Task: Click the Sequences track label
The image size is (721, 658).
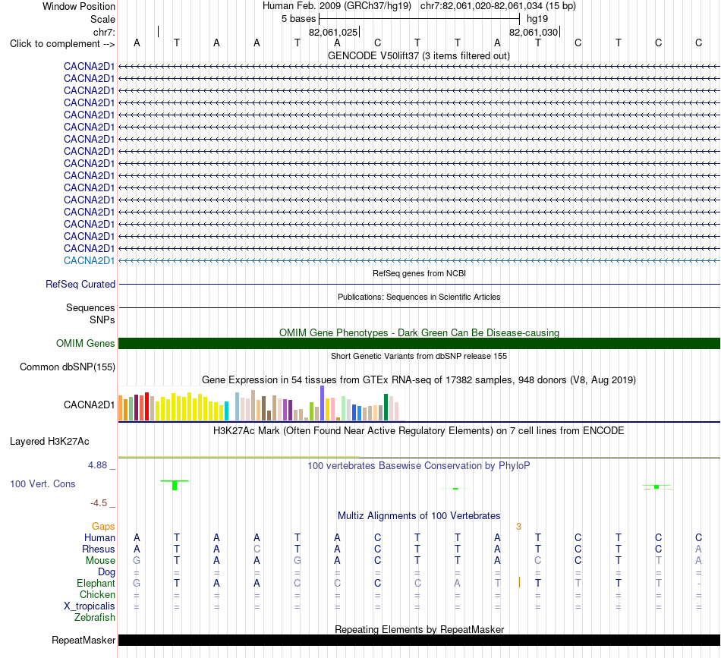Action: click(90, 307)
